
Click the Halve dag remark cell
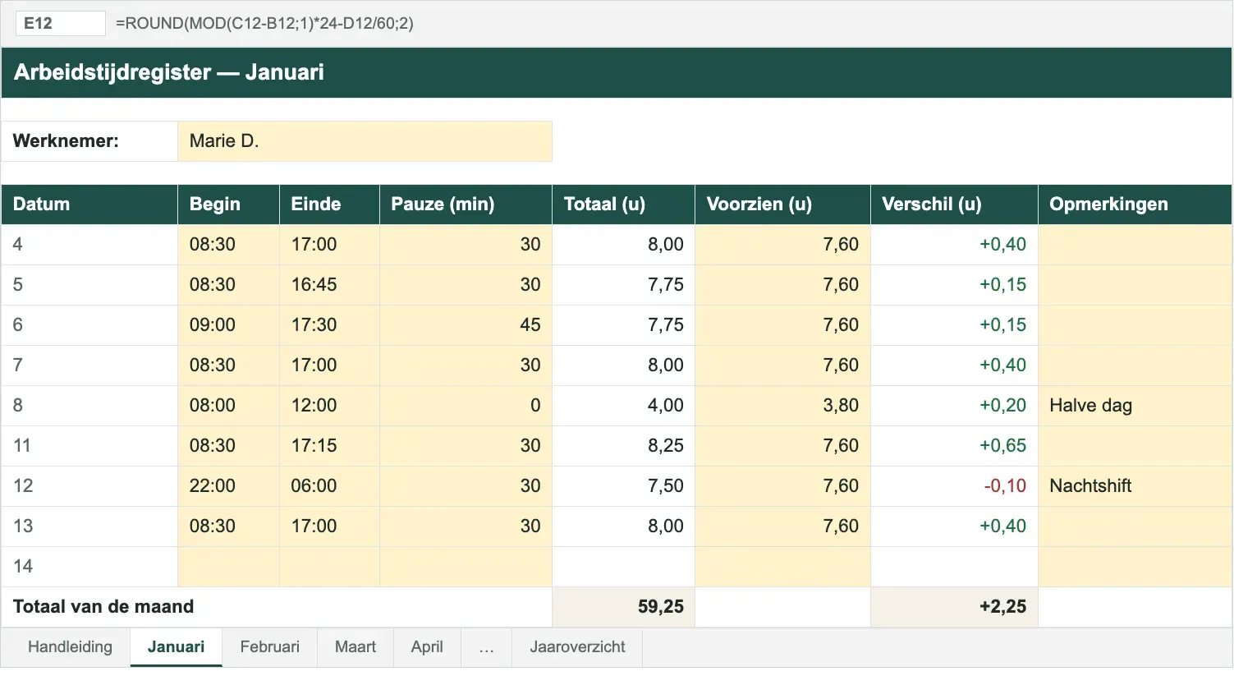pos(1135,406)
